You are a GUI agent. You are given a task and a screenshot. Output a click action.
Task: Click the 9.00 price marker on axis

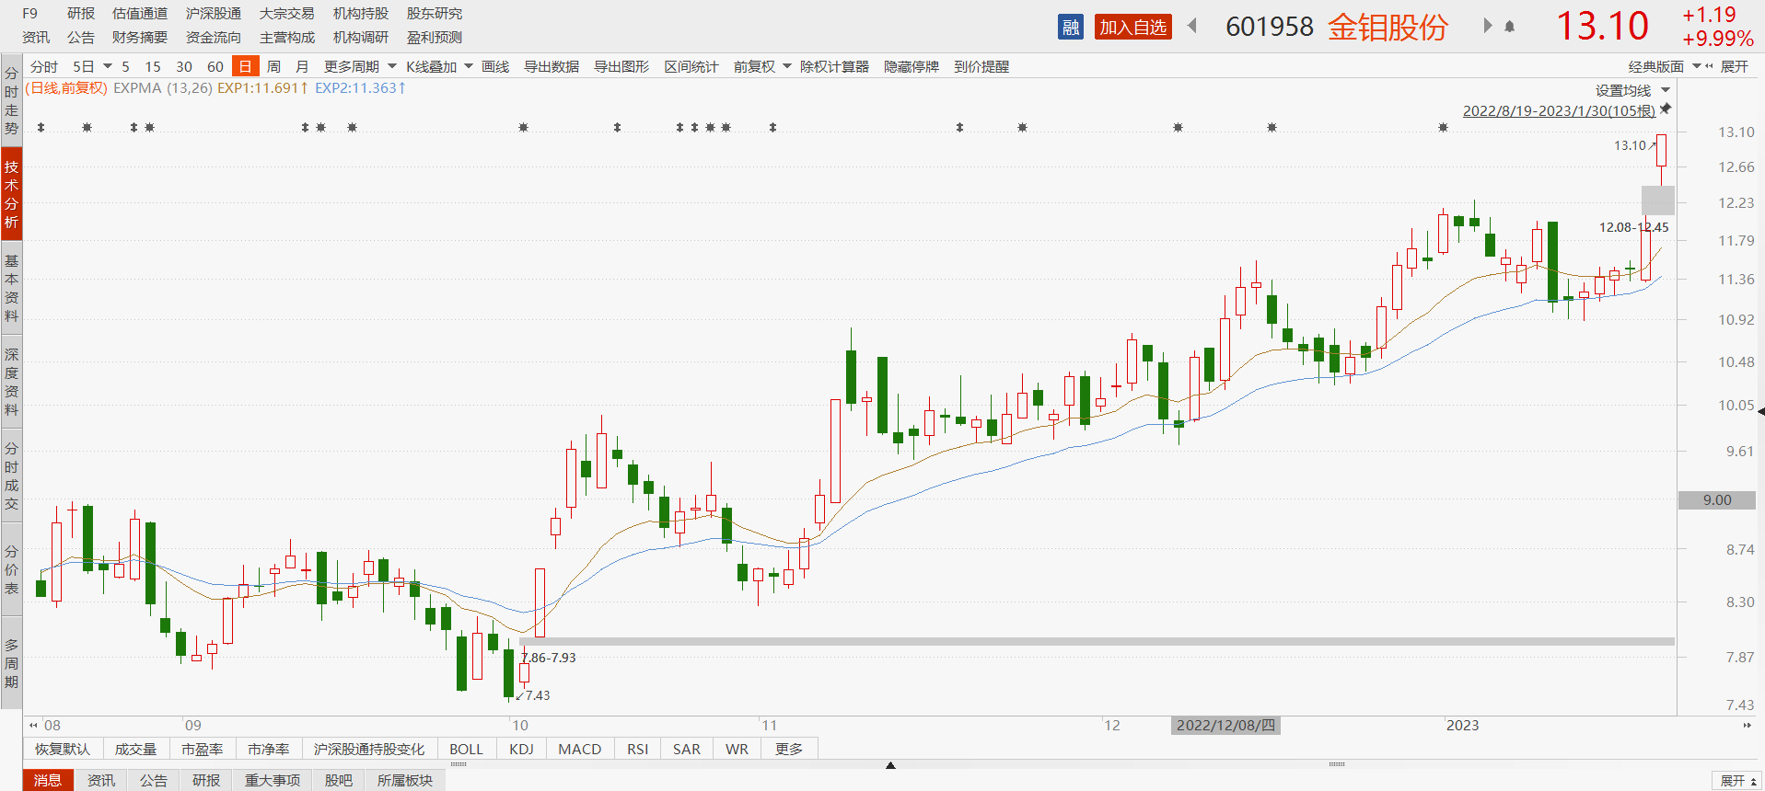point(1717,500)
